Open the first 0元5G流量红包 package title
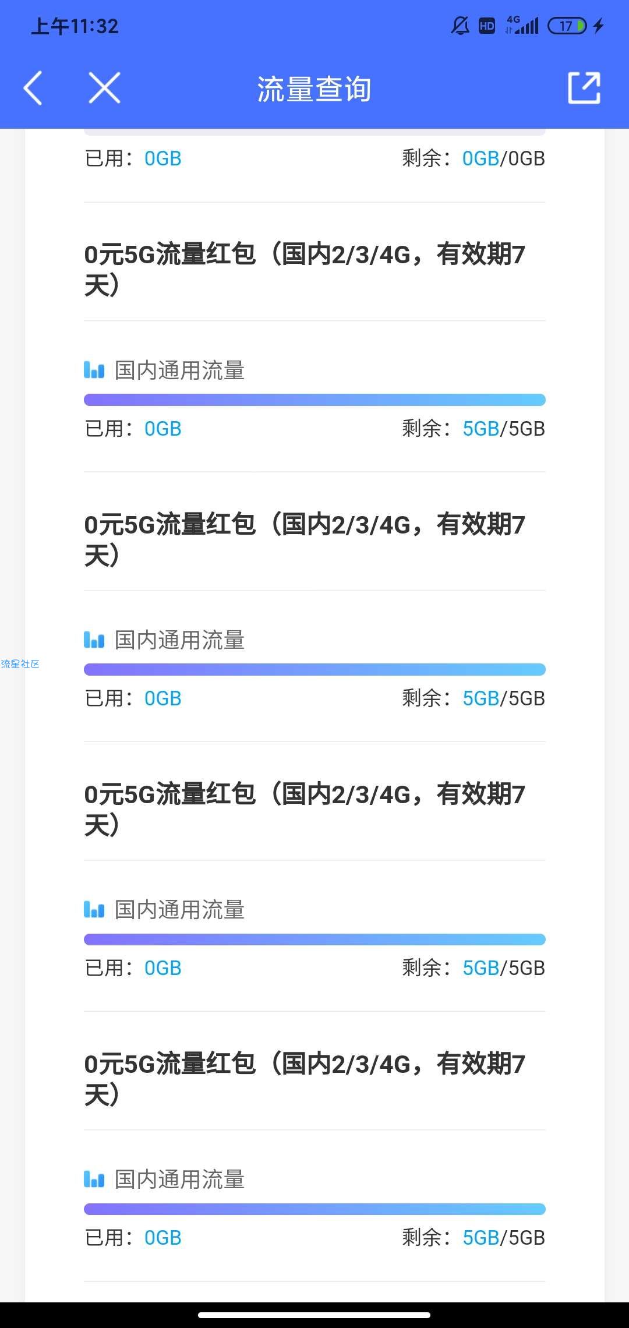Viewport: 629px width, 1328px height. [305, 270]
